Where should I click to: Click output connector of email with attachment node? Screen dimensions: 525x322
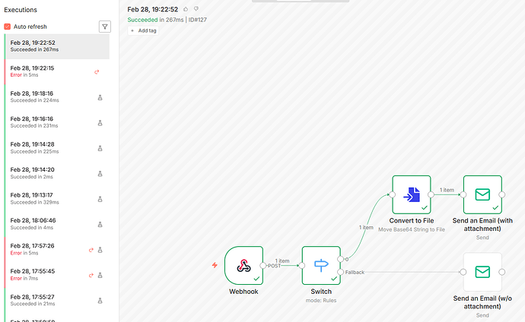tap(502, 194)
